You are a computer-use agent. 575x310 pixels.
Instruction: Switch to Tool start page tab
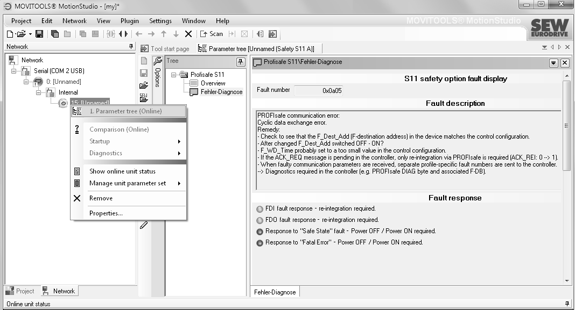click(165, 49)
